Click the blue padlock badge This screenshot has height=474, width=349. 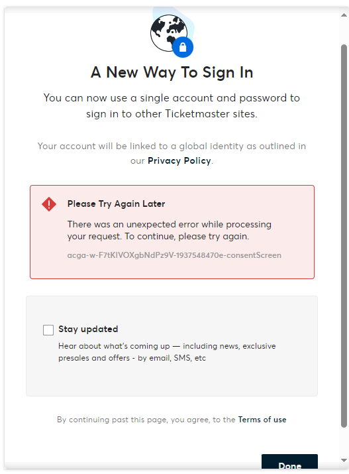point(183,47)
